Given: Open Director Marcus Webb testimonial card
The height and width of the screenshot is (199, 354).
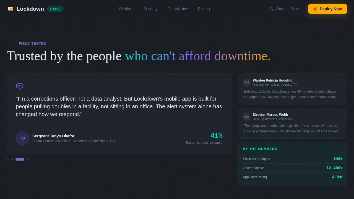Looking at the screenshot, I should (293, 123).
